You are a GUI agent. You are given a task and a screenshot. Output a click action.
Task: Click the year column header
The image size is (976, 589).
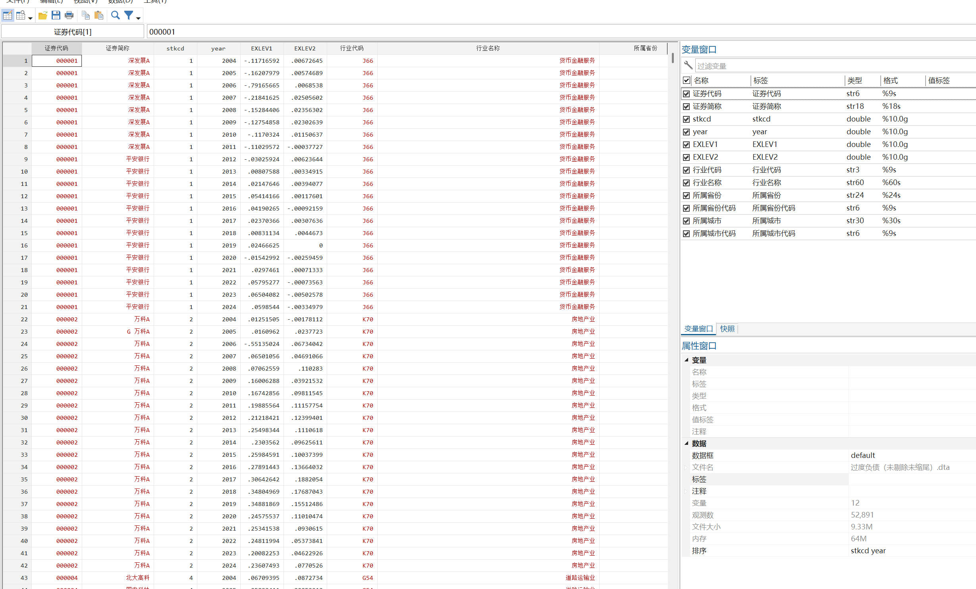[x=218, y=48]
